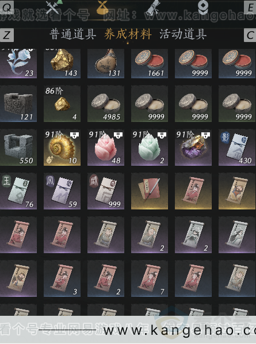
Task: Switch to 活动道具 tab
Action: (x=183, y=35)
